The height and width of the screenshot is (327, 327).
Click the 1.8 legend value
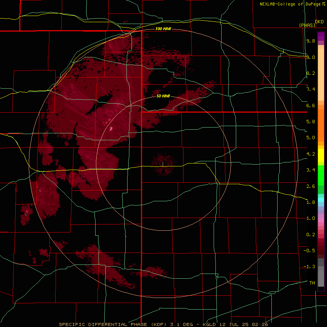[x=311, y=202]
